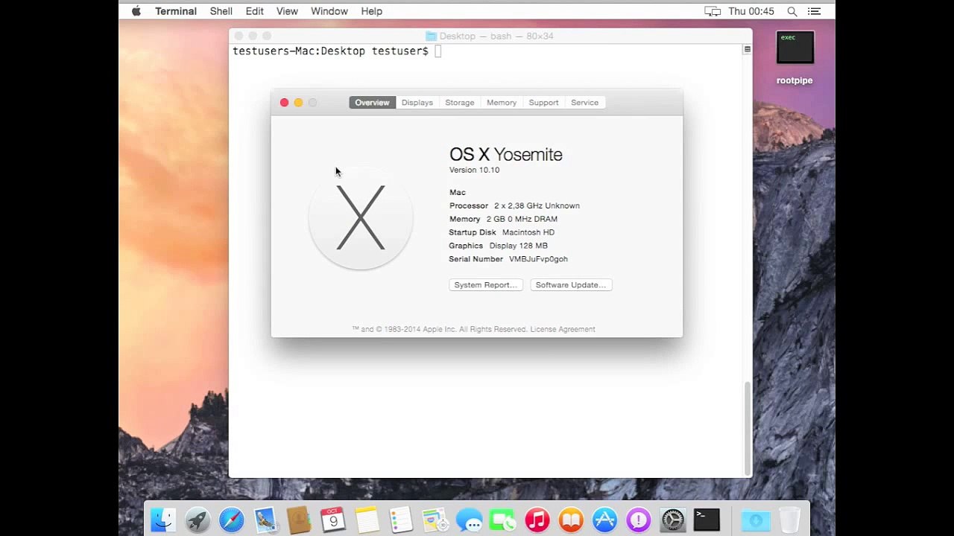Open the Terminal application menu
954x536 pixels.
(176, 11)
